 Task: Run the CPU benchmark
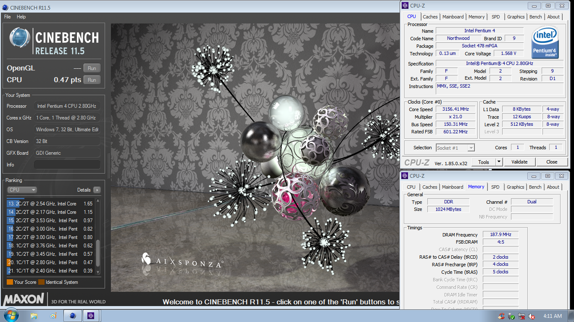coord(92,80)
